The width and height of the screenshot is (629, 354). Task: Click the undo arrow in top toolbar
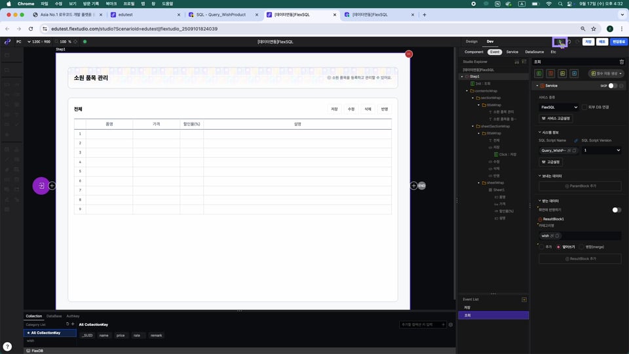[569, 42]
